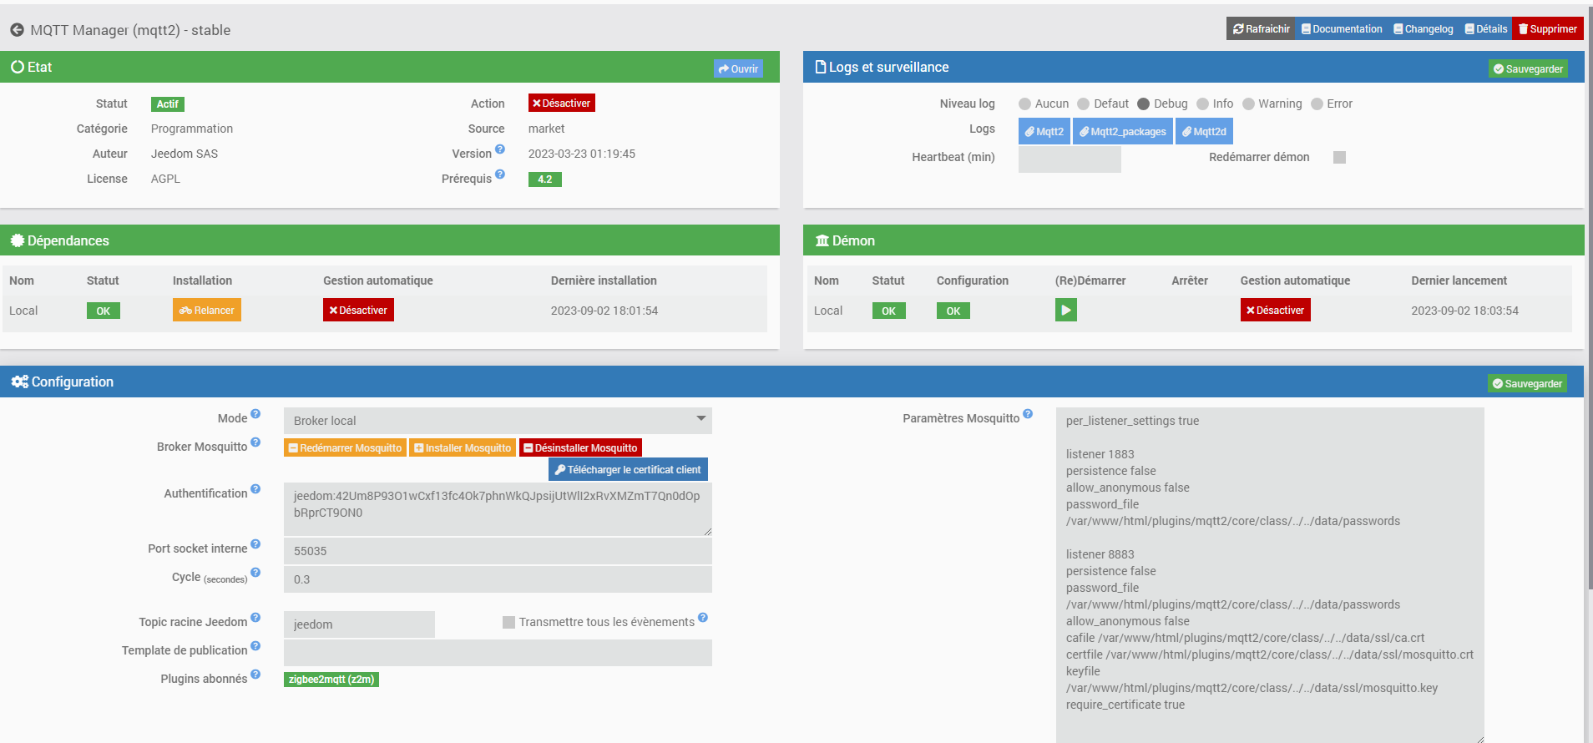The image size is (1593, 743).
Task: Edit the Cycle seconds field
Action: (x=498, y=579)
